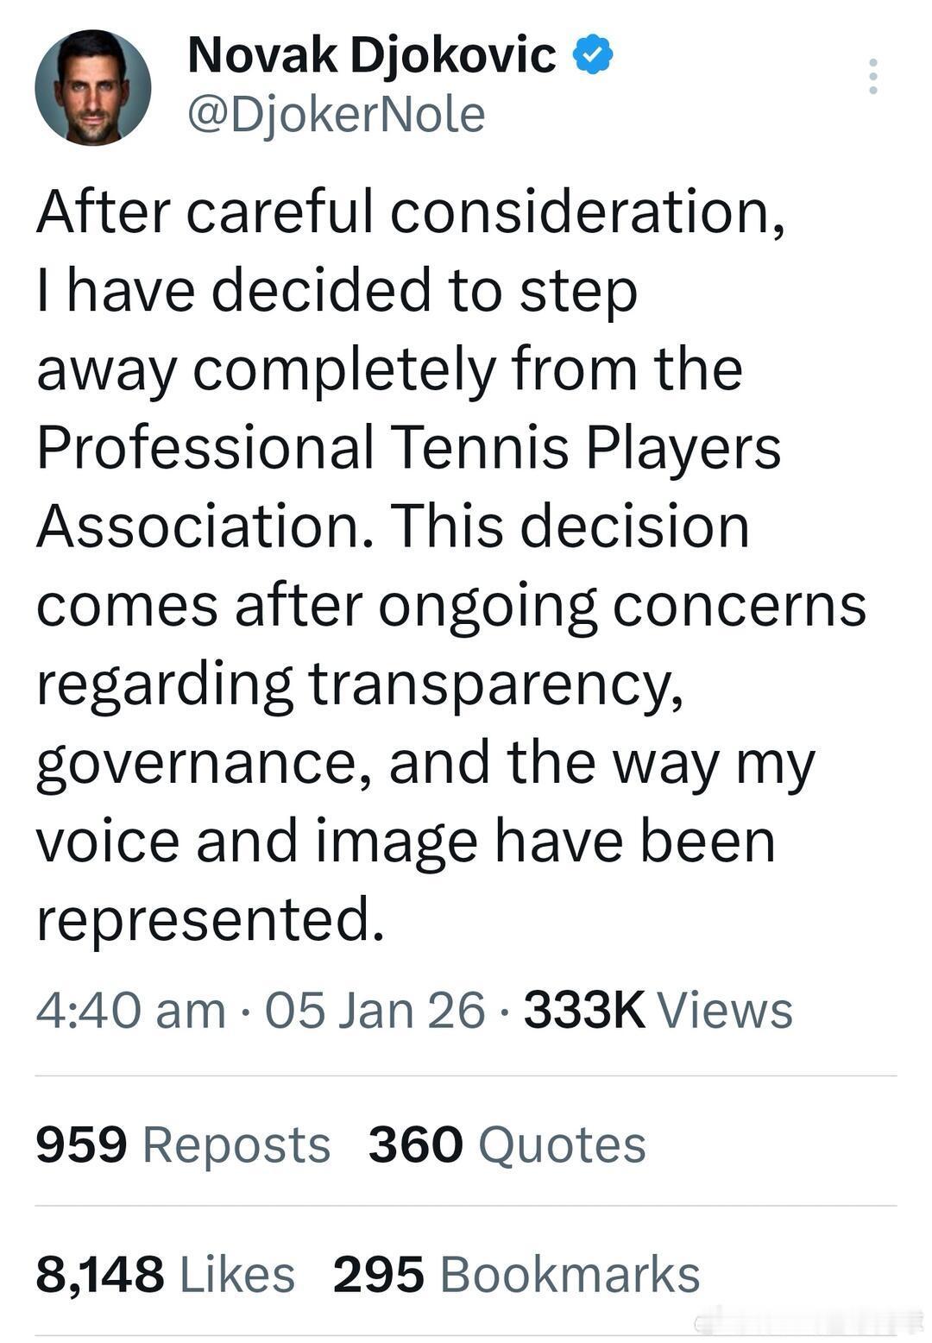Viewport: 932px width, 1343px height.
Task: Click the Novak Djokovic display name
Action: point(371,55)
